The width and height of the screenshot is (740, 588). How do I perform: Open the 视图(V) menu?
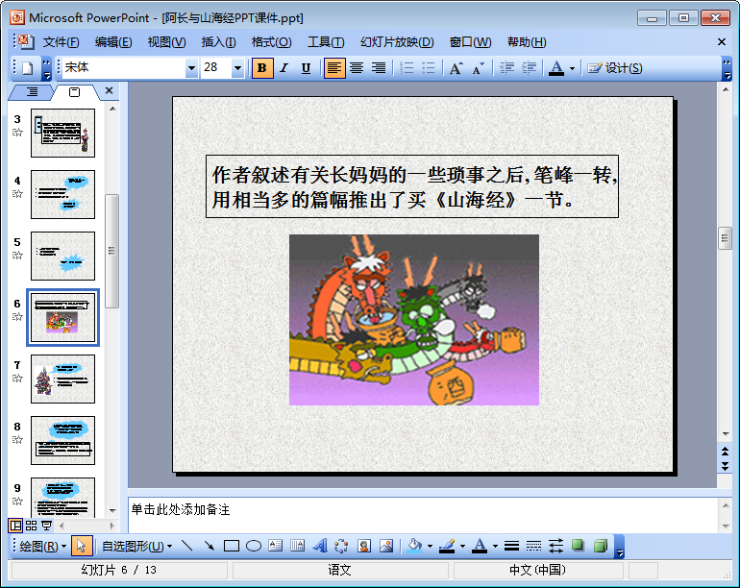pos(166,42)
